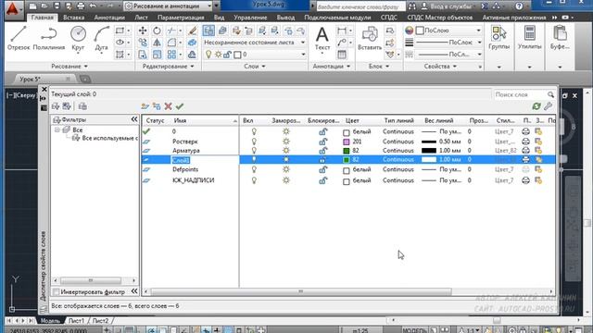
Task: Activate the Rotate tool in Редактирование
Action: click(x=157, y=31)
